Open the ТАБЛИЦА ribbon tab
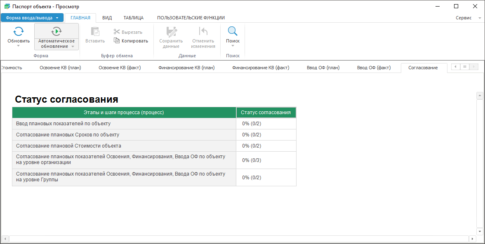This screenshot has height=244, width=485. tap(134, 18)
